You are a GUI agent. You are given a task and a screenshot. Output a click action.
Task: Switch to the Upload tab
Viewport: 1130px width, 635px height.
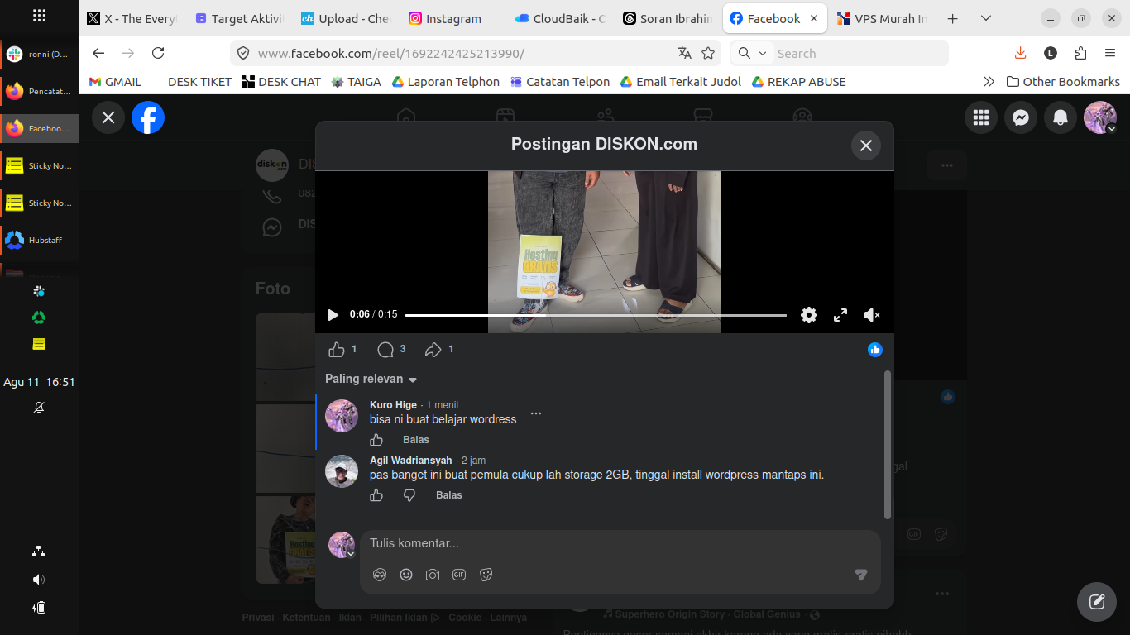click(x=347, y=18)
